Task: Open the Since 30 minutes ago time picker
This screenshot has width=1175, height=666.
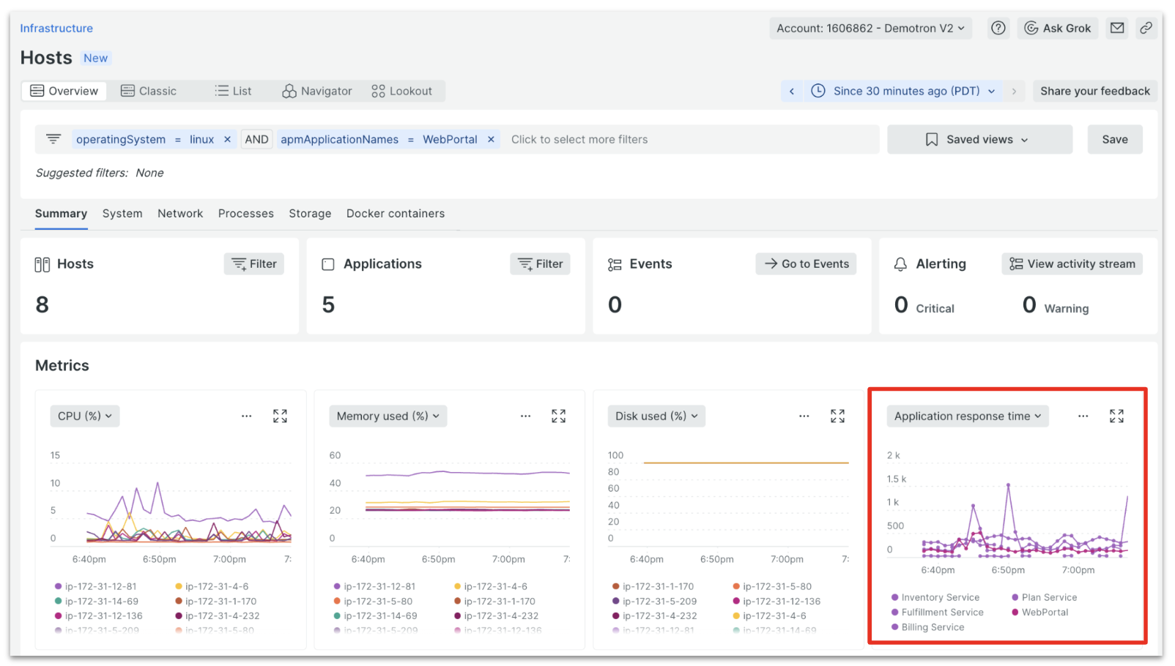Action: click(x=905, y=91)
